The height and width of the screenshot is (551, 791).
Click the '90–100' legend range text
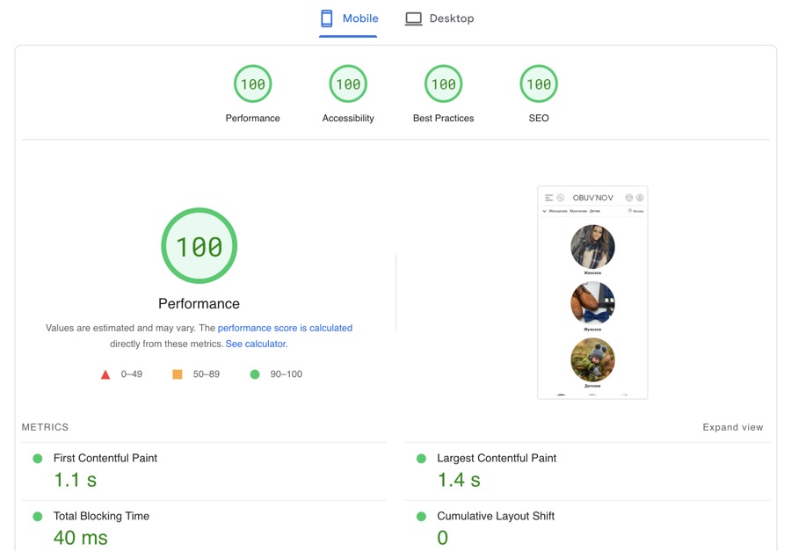[x=286, y=374]
